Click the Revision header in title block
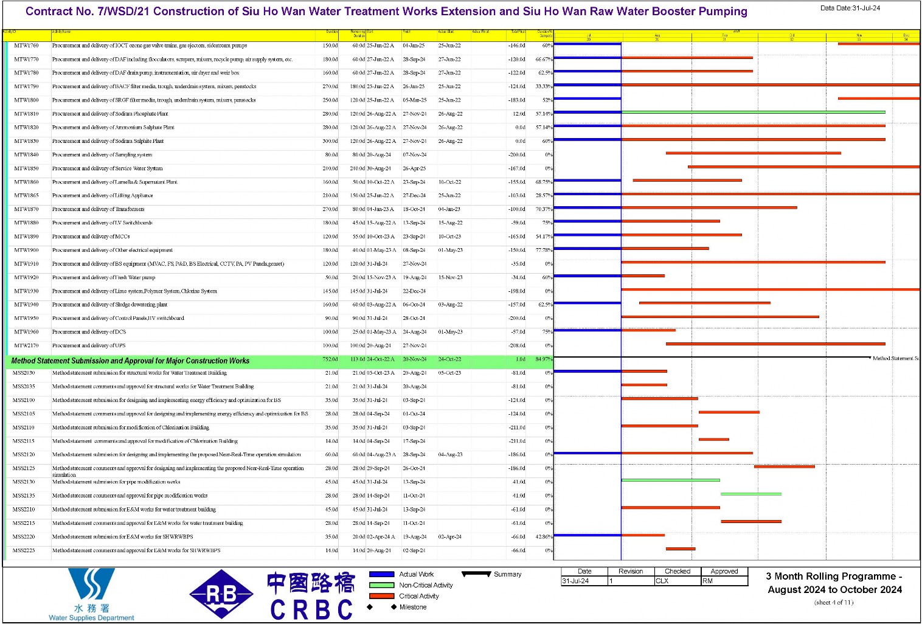This screenshot has width=922, height=624. (x=631, y=571)
